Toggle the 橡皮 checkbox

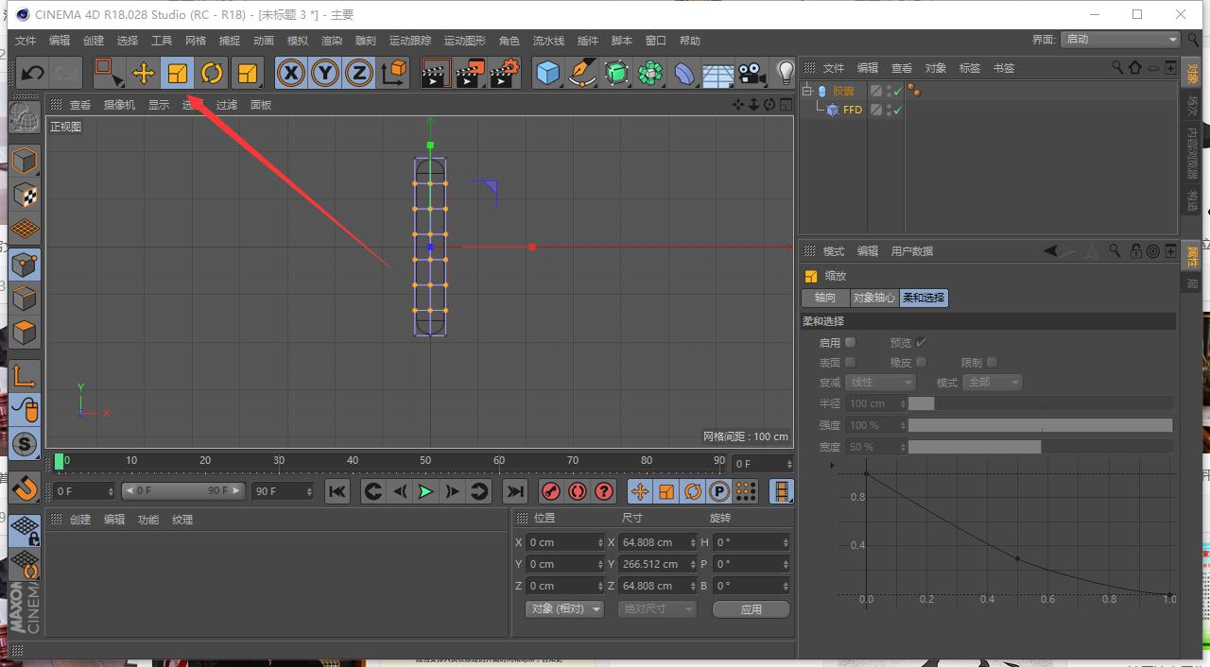coord(922,362)
